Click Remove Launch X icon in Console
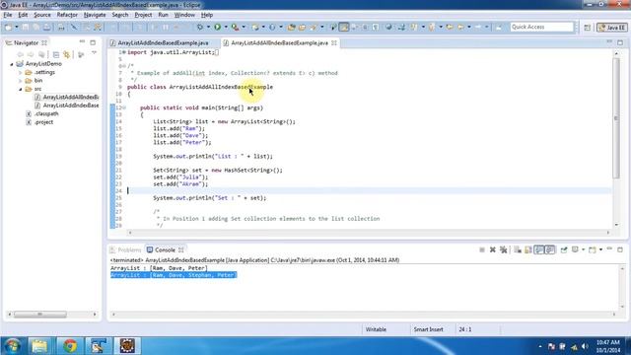 click(x=493, y=249)
